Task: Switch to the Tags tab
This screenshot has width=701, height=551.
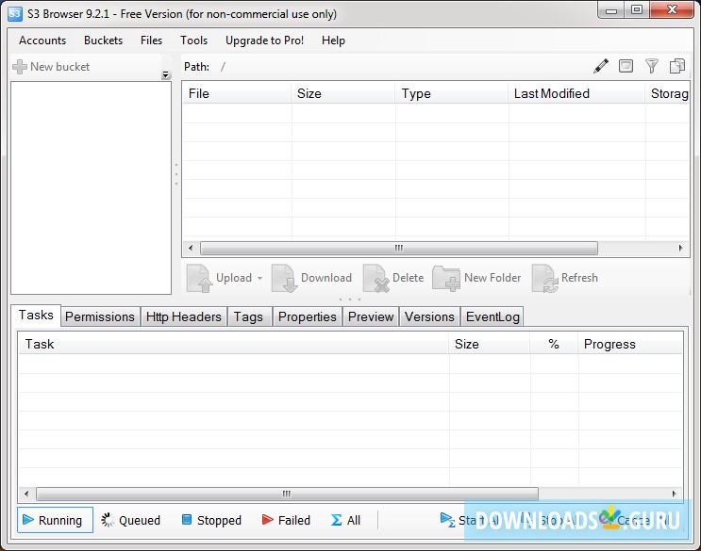Action: click(248, 316)
